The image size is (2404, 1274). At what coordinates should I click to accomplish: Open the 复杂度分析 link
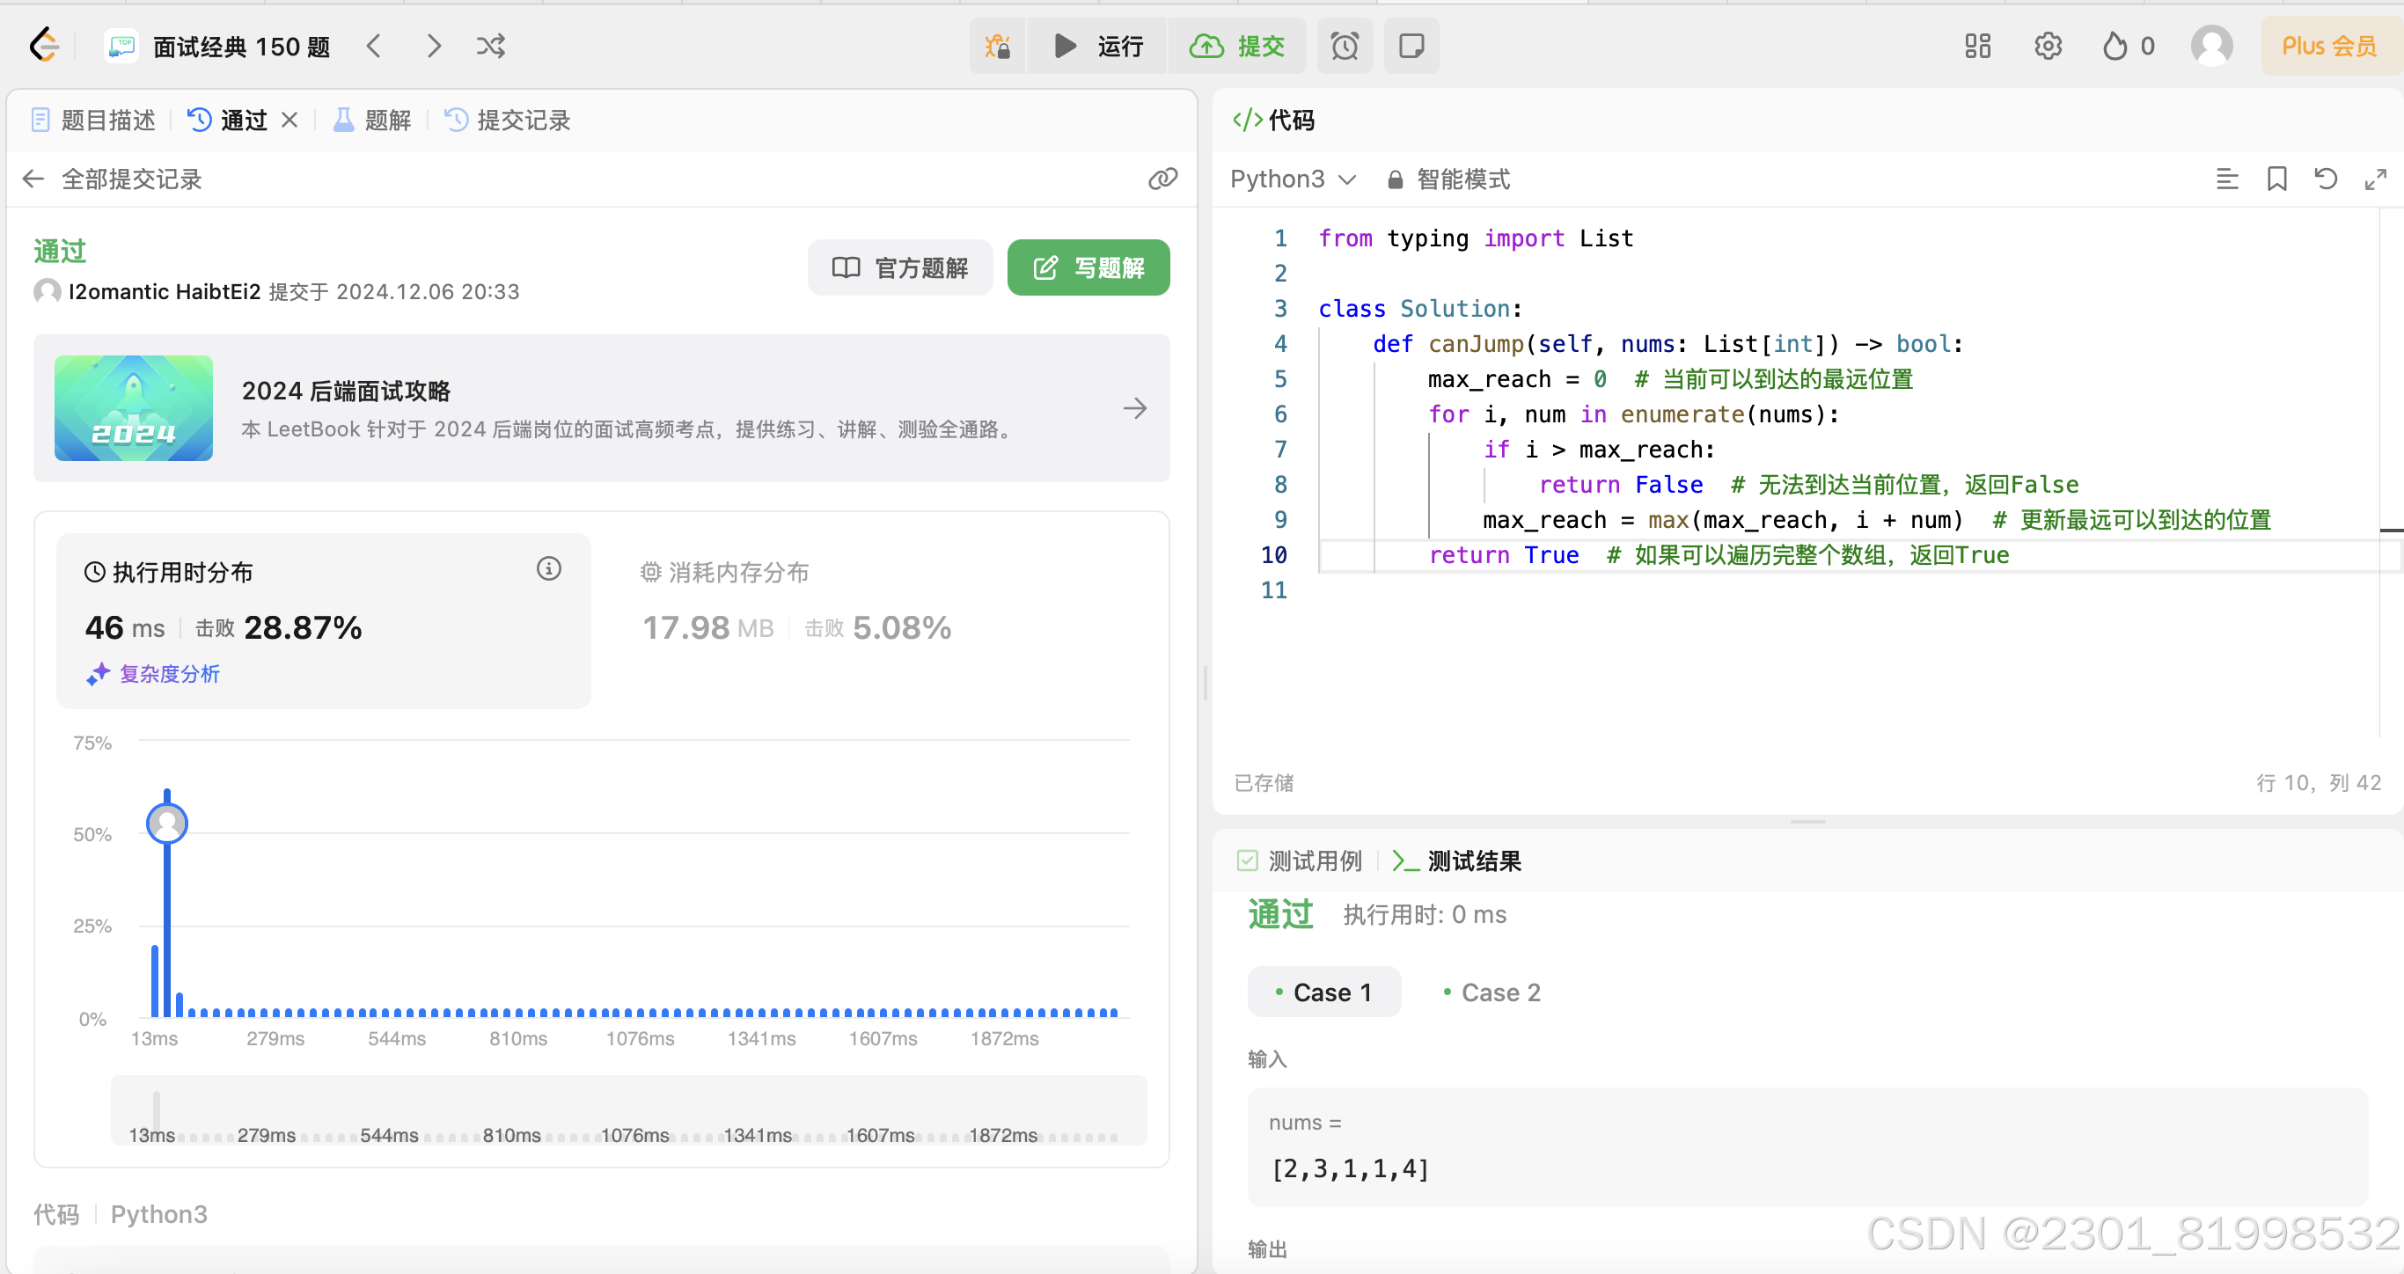(x=154, y=674)
